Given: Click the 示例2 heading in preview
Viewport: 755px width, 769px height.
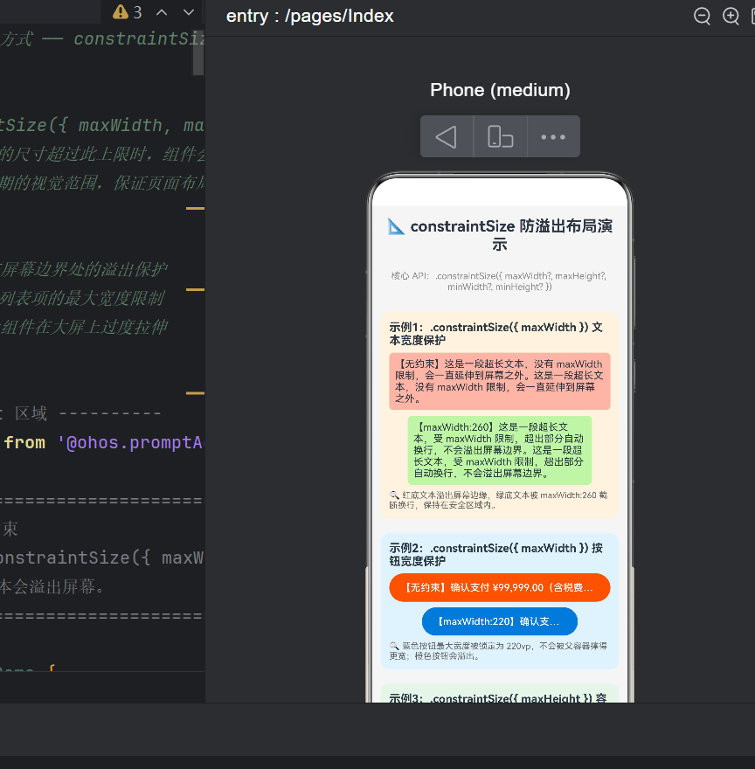Looking at the screenshot, I should coord(496,554).
